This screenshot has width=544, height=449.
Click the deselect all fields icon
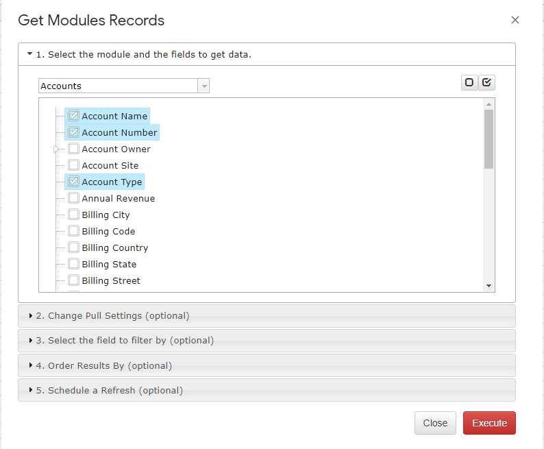click(469, 82)
